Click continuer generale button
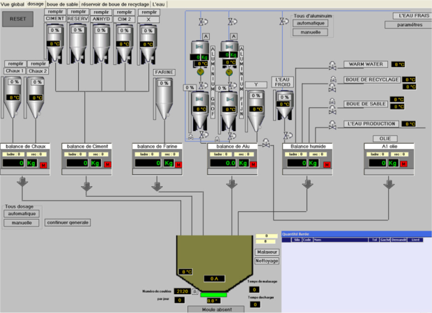The width and height of the screenshot is (432, 313). click(68, 222)
